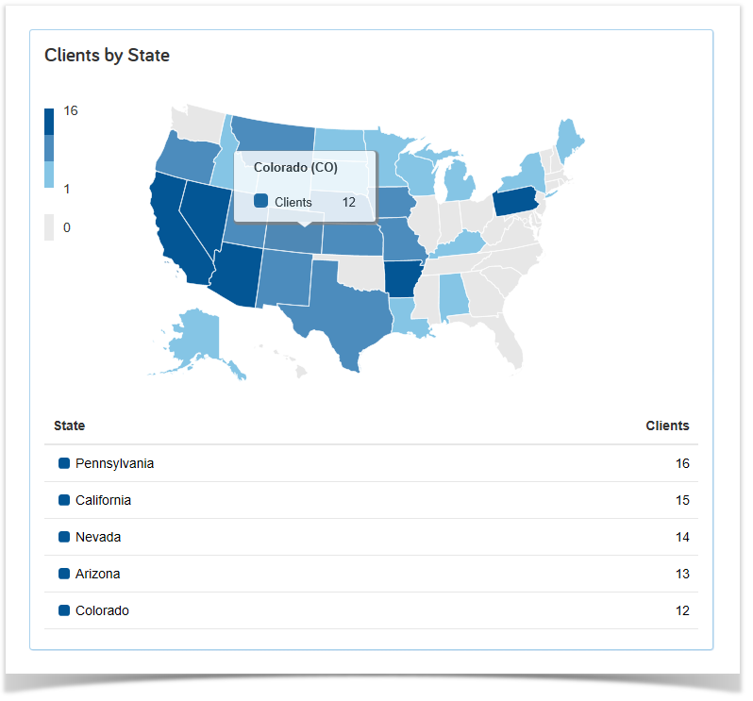Image resolution: width=753 pixels, height=701 pixels.
Task: Select the gray zero-value legend box
Action: coord(49,227)
